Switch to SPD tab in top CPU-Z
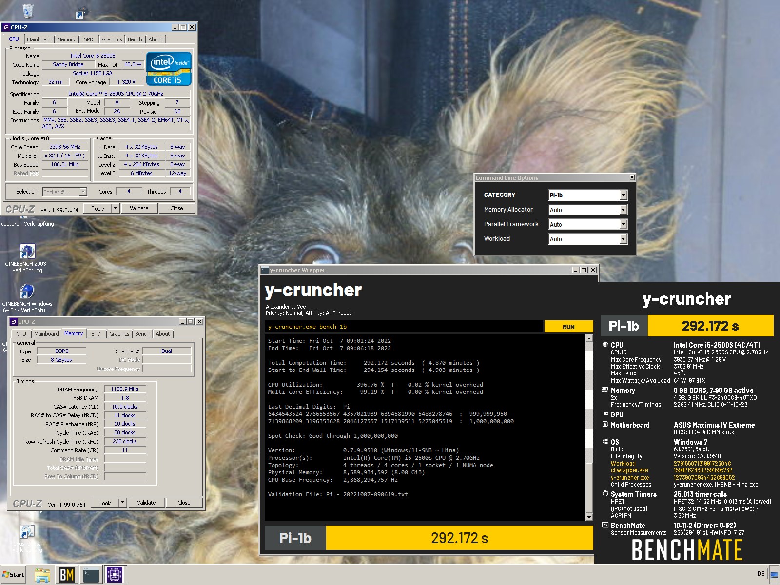This screenshot has width=780, height=585. tap(88, 39)
